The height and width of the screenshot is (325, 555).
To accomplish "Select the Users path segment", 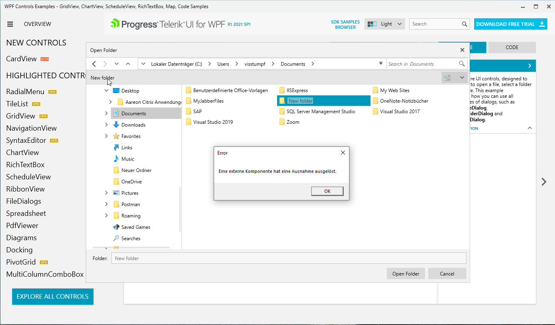I will pyautogui.click(x=223, y=64).
